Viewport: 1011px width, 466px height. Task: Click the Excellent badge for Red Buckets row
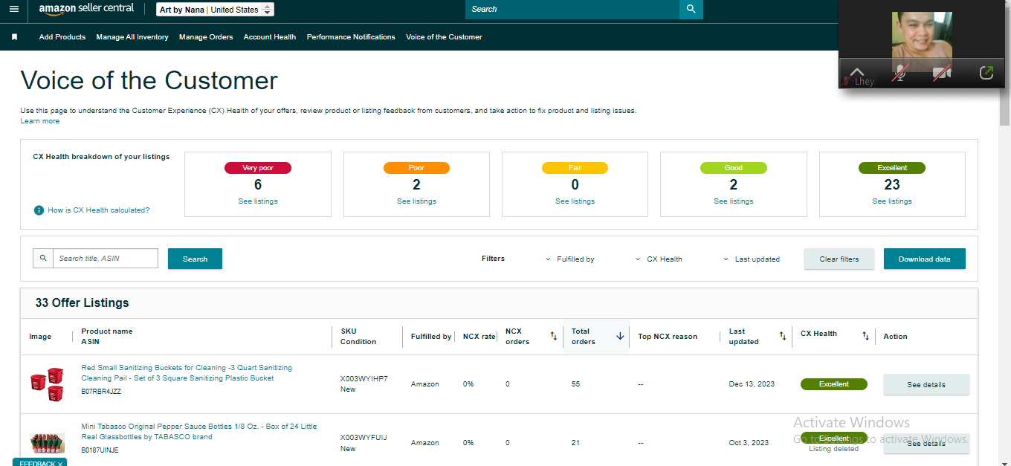click(x=834, y=384)
